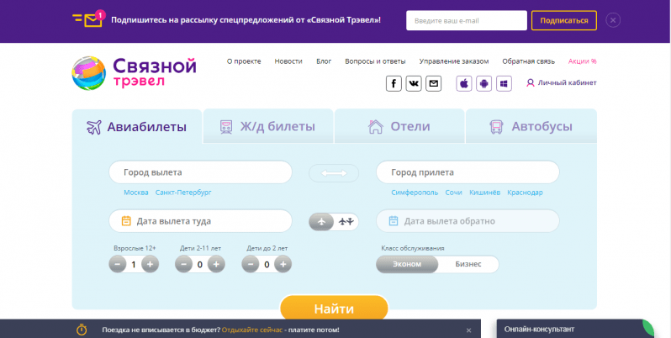This screenshot has width=671, height=338.
Task: Pick Краснодар as arrival city
Action: [525, 193]
